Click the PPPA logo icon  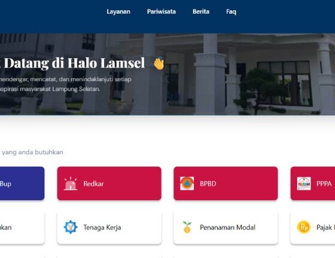(304, 183)
